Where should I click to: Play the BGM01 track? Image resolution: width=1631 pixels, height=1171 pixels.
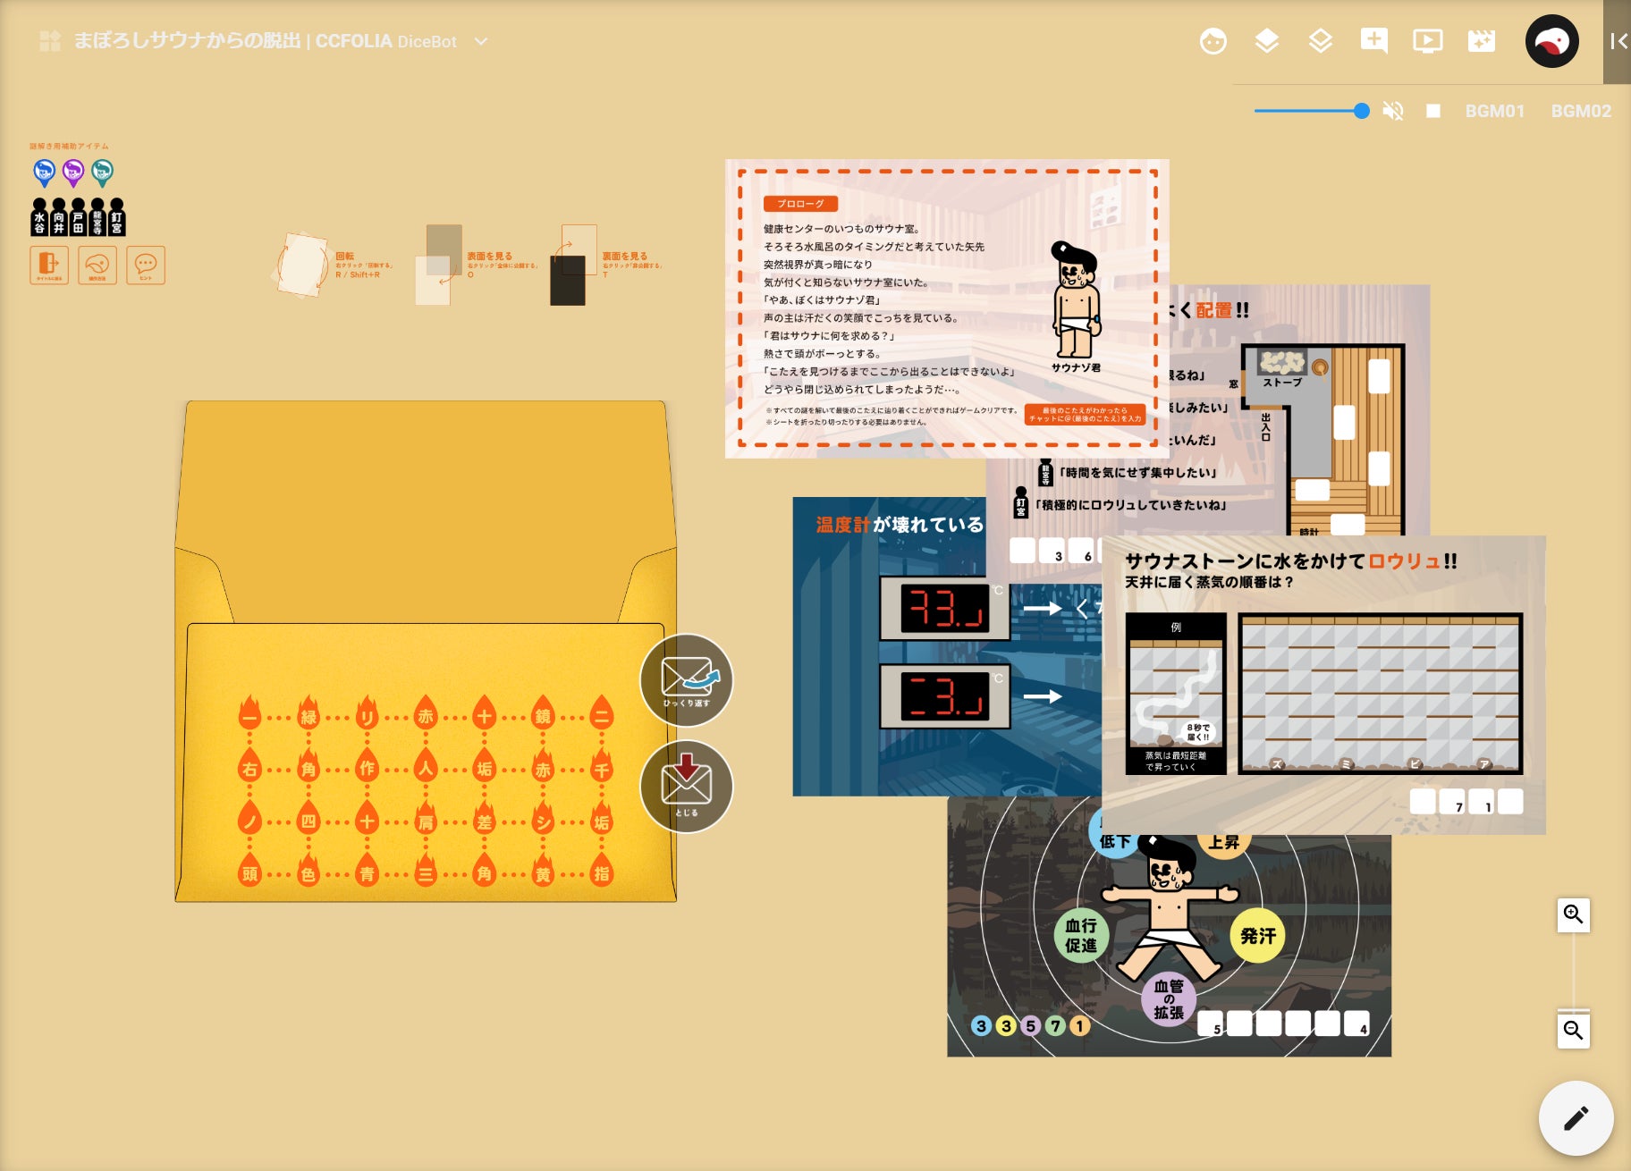[x=1494, y=111]
